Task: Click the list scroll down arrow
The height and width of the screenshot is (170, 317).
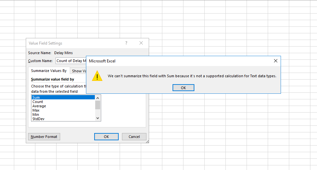Action: tap(98, 118)
